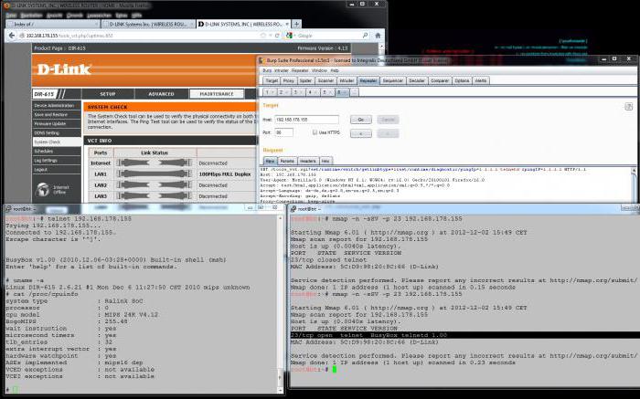The width and height of the screenshot is (640, 399).
Task: Click the Internet Offline globe icon
Action: click(x=42, y=190)
